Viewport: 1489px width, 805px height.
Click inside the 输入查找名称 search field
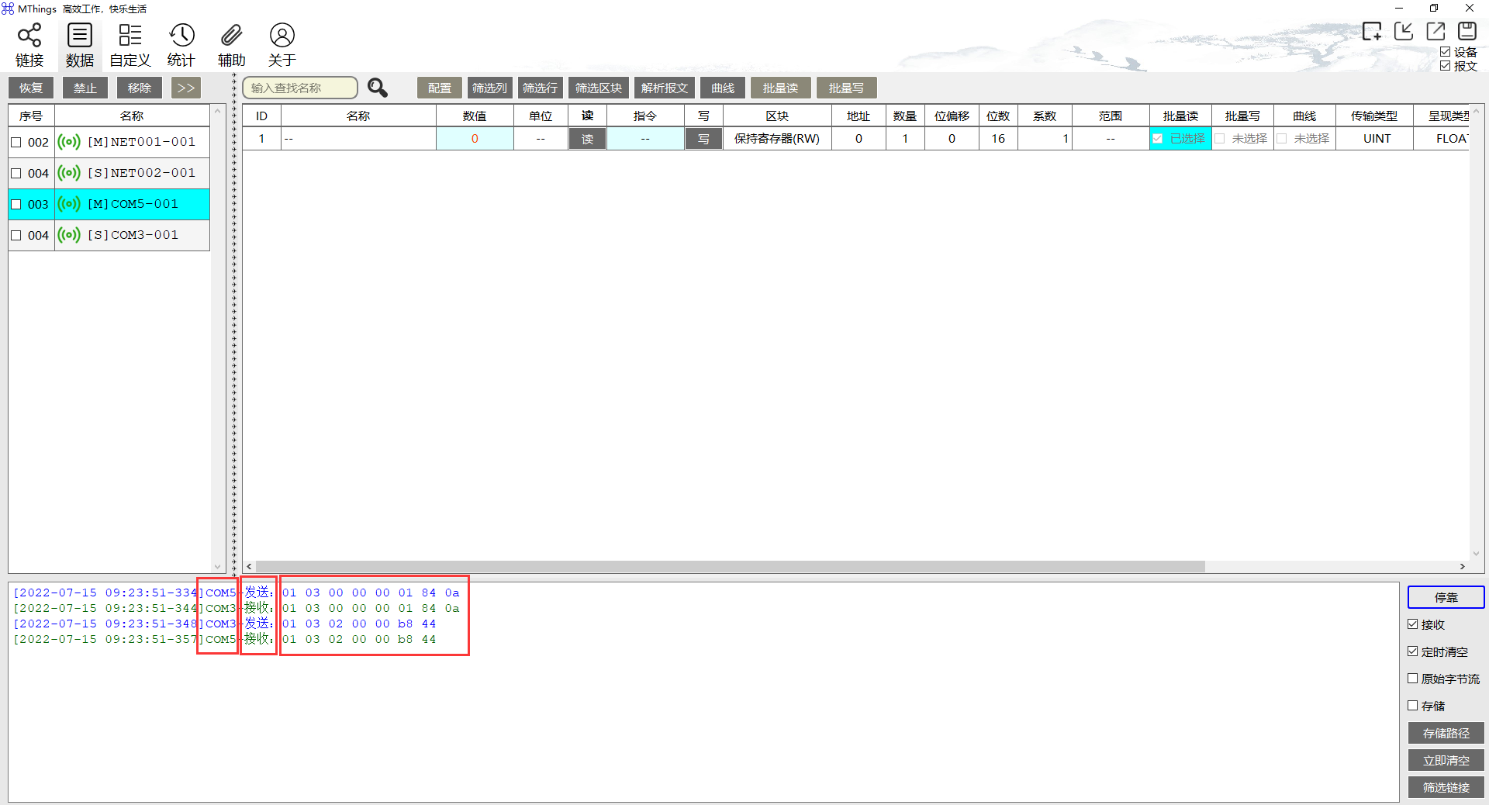click(x=299, y=88)
